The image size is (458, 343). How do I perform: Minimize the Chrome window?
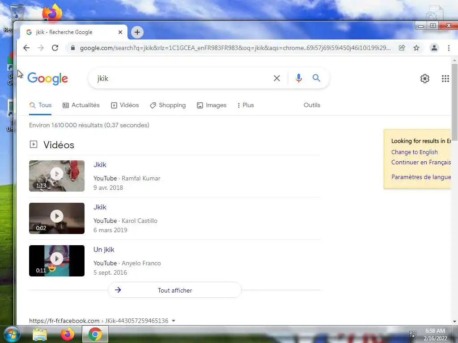(420, 26)
